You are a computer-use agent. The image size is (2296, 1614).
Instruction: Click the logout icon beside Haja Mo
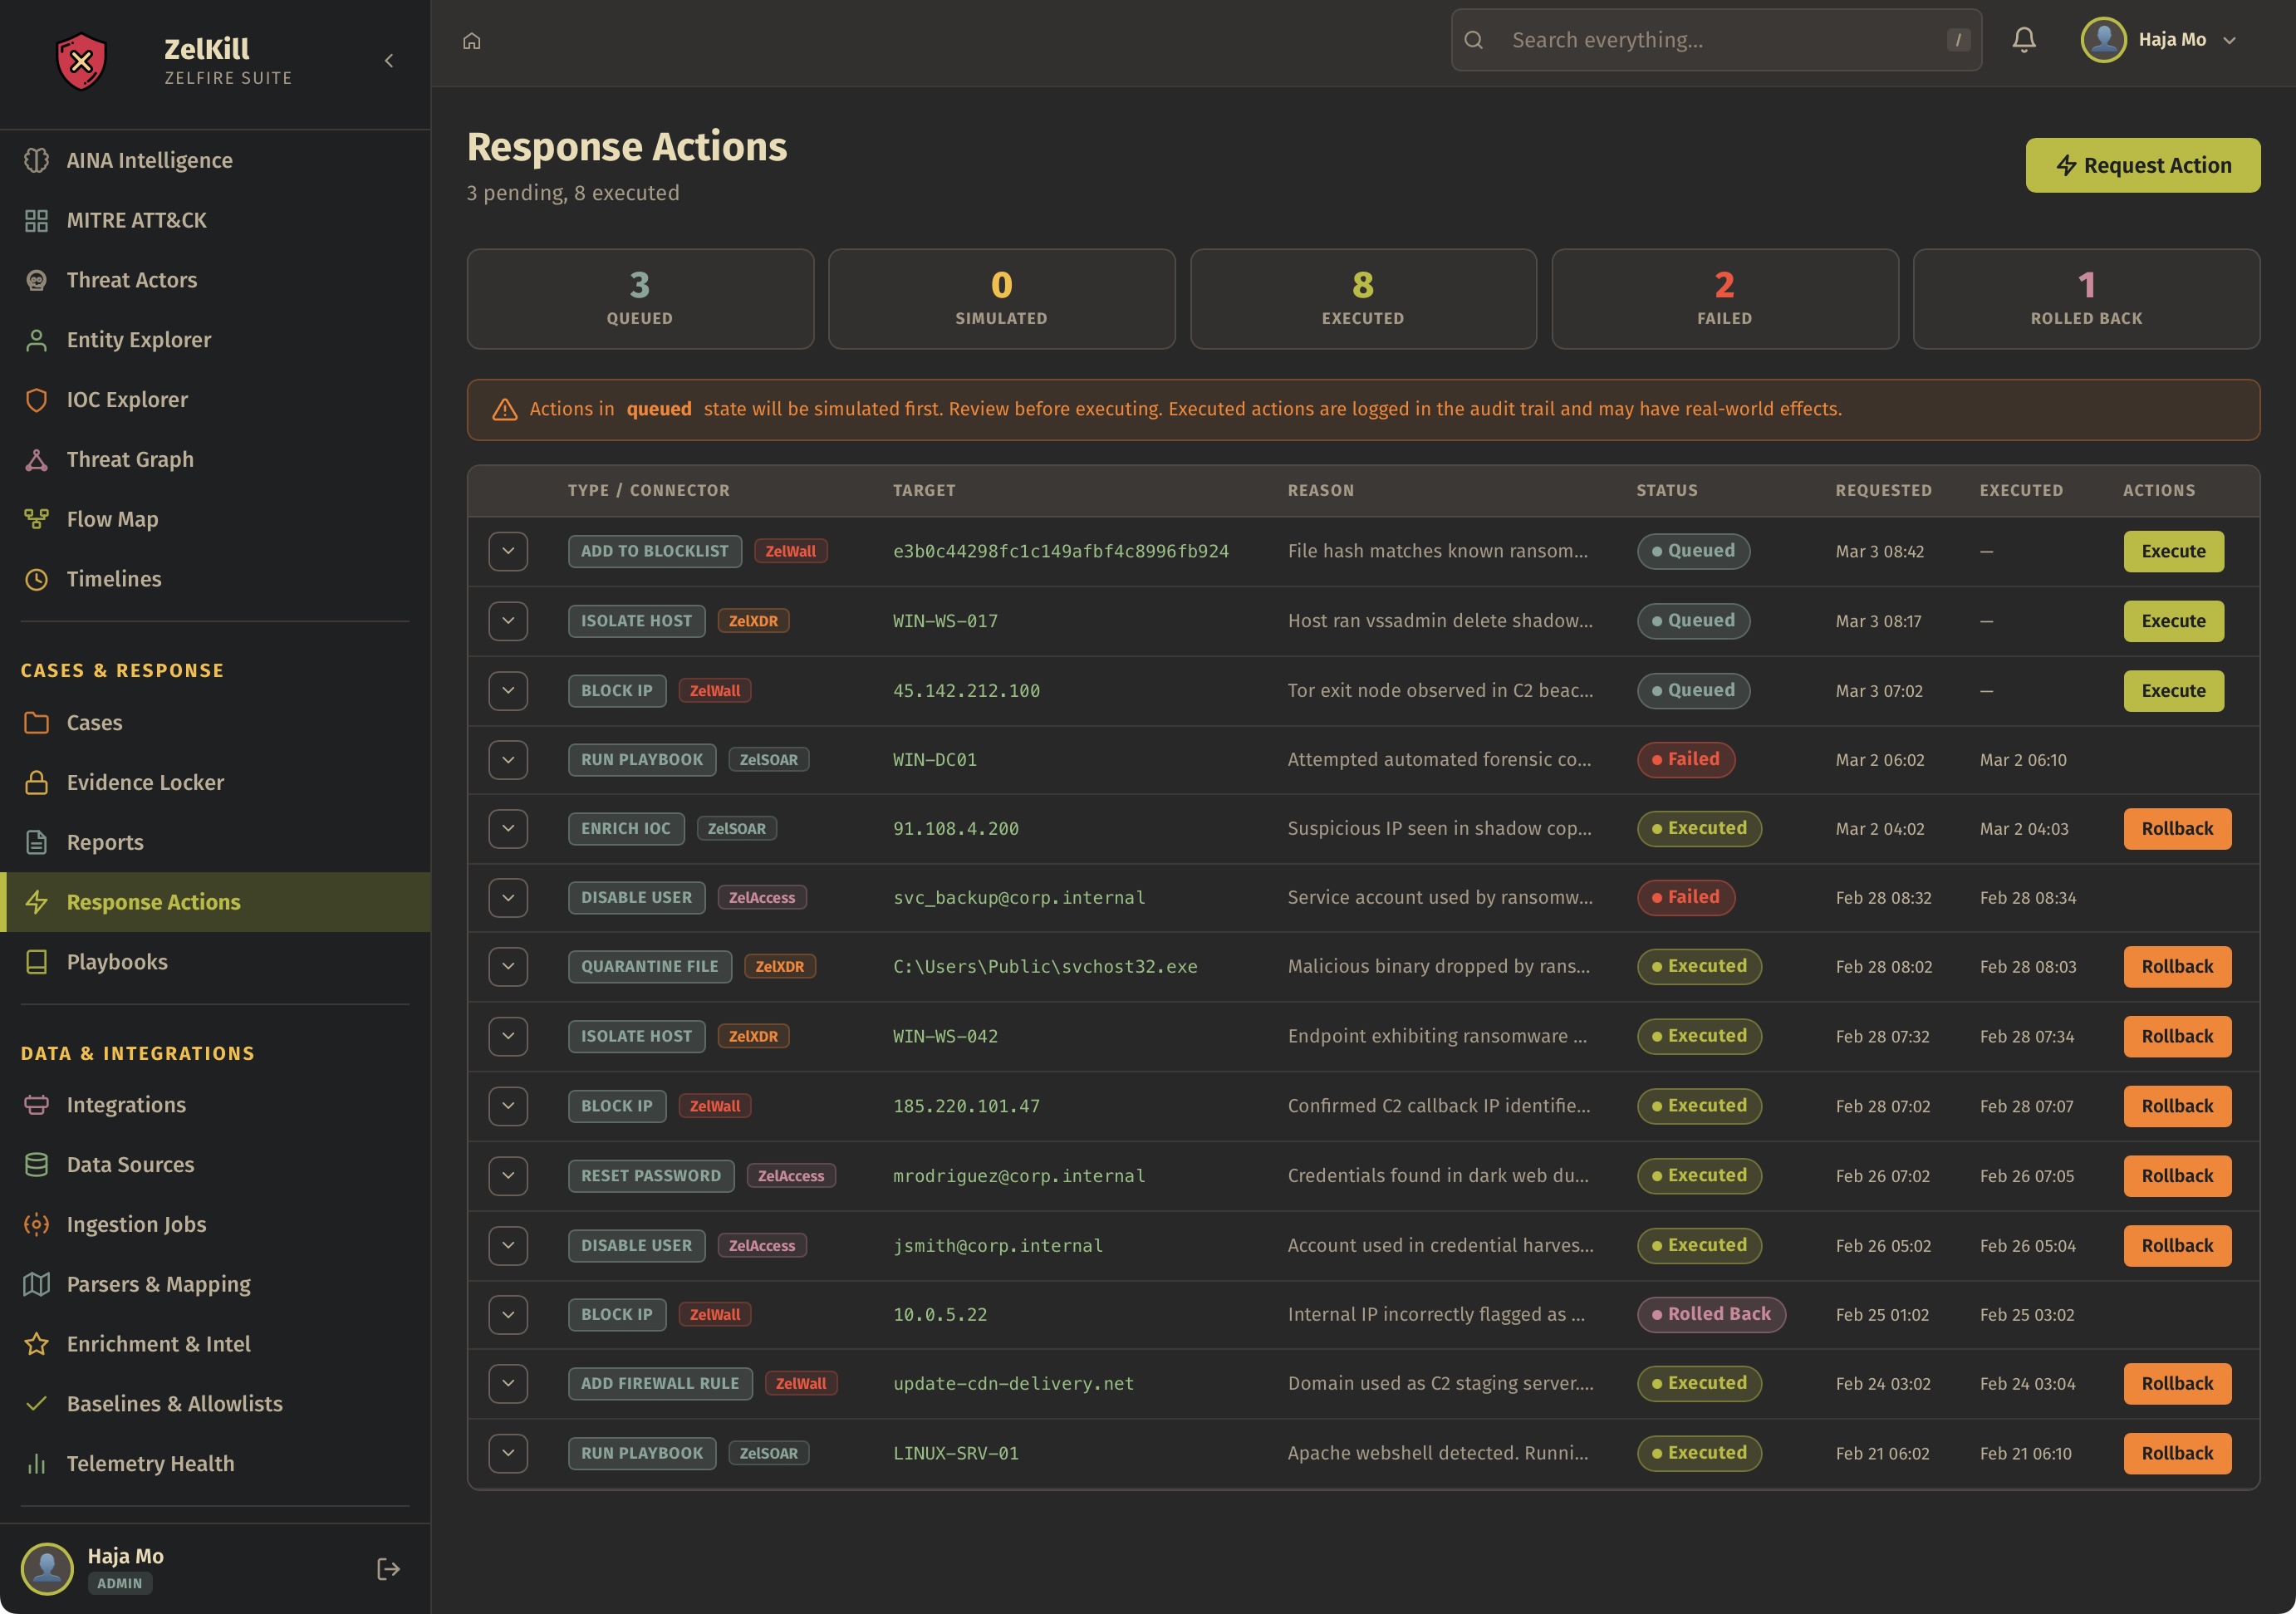pos(388,1568)
